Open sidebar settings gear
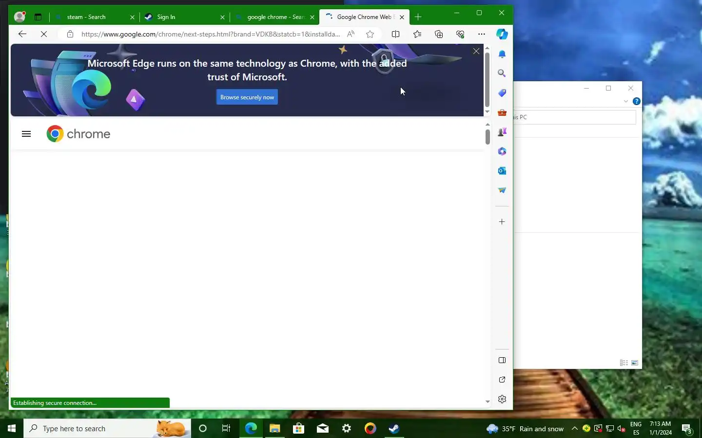Viewport: 702px width, 438px height. [x=502, y=399]
